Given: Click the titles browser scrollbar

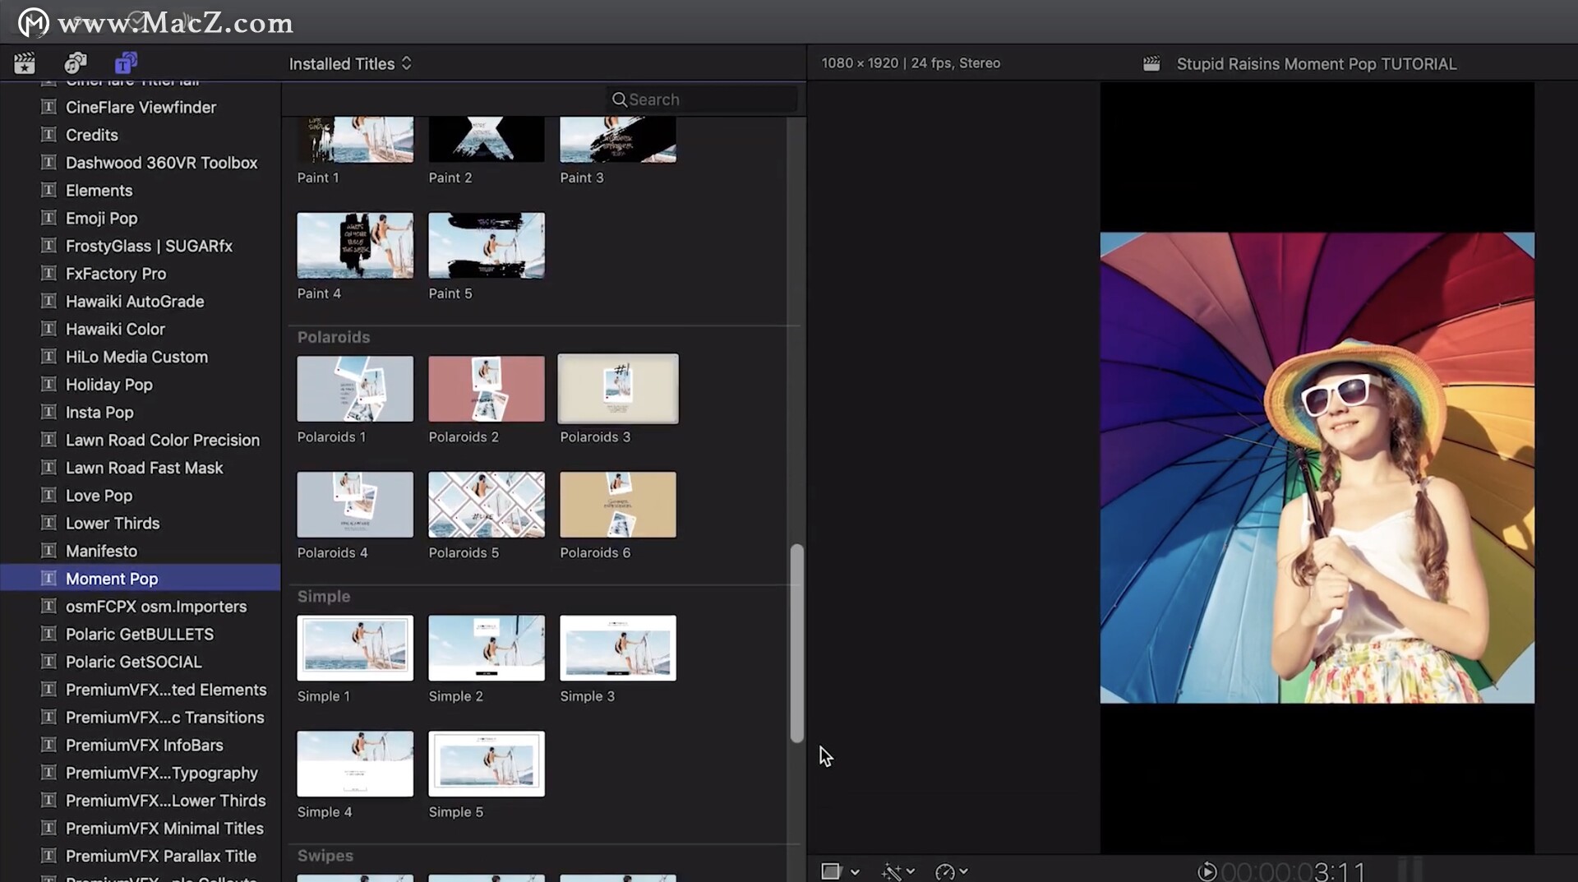Looking at the screenshot, I should (x=796, y=643).
